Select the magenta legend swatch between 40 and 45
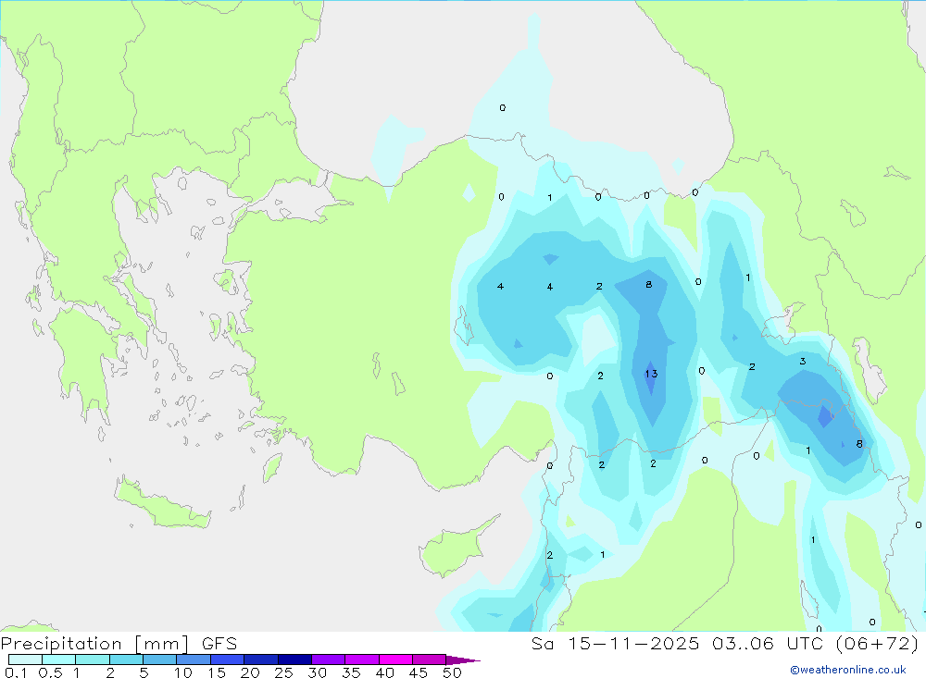This screenshot has height=678, width=926. (x=395, y=660)
